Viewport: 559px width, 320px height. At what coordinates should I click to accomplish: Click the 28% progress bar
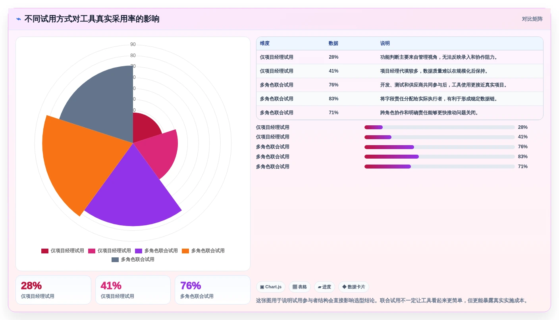coord(439,127)
